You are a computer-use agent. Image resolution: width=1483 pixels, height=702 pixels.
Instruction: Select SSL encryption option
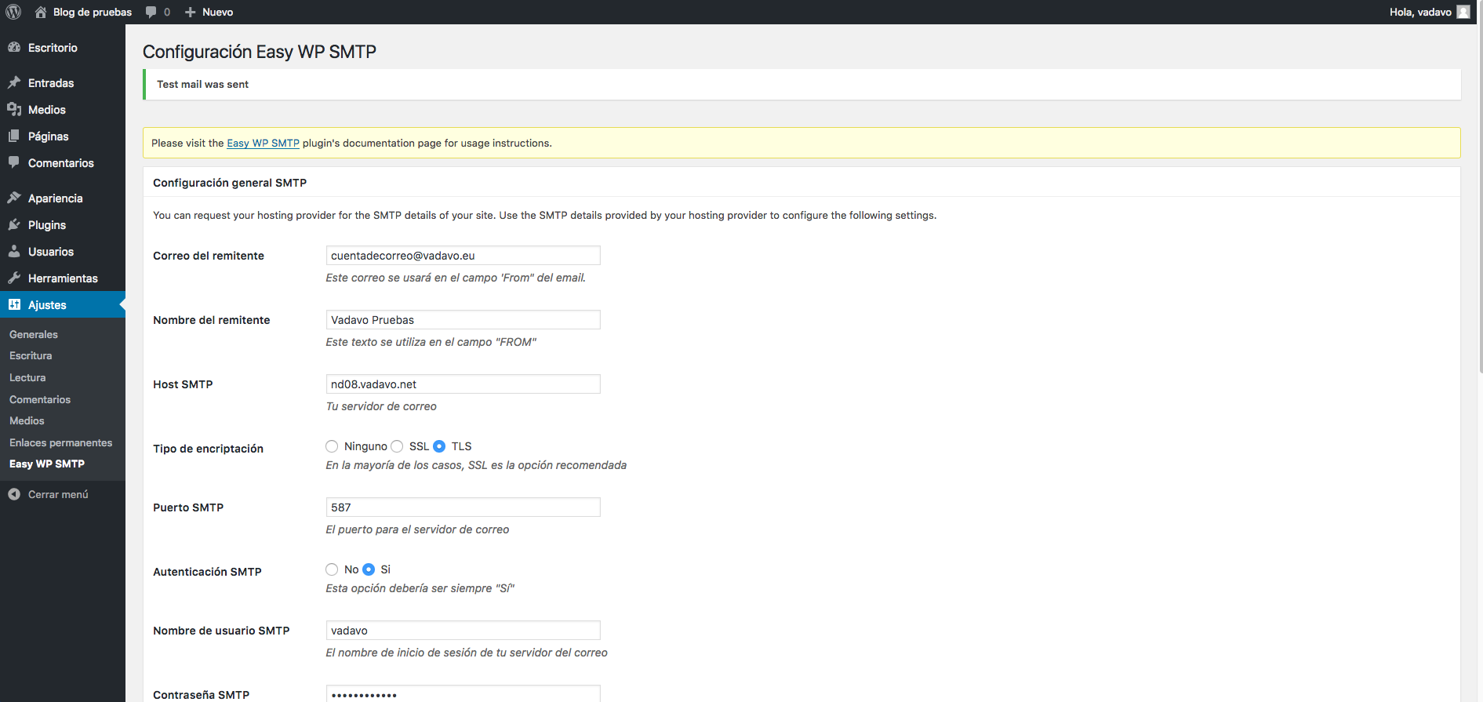[x=397, y=446]
